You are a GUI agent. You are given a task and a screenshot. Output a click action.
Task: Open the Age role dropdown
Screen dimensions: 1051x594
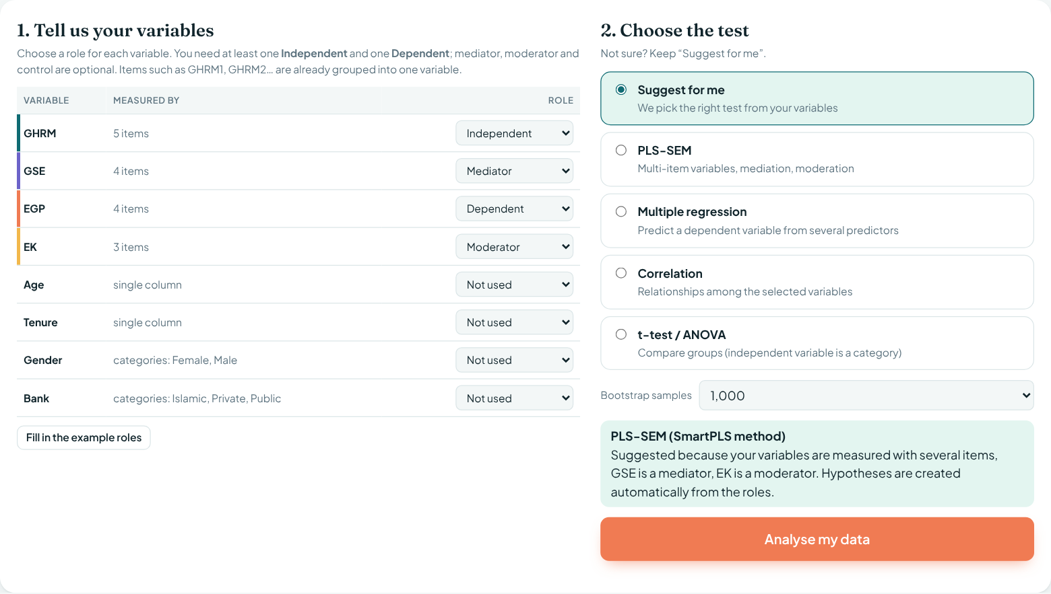(515, 285)
